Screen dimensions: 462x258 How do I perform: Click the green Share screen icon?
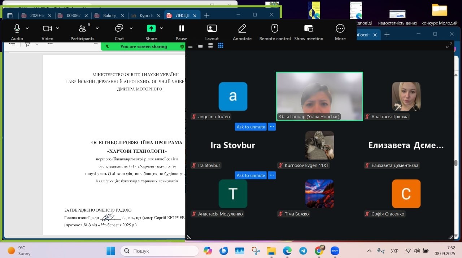pos(151,29)
